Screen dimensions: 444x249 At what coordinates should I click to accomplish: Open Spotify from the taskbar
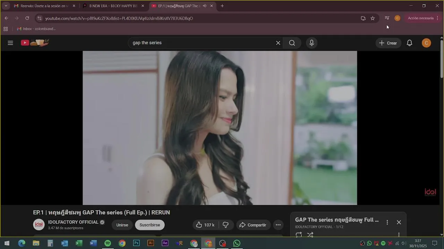point(108,243)
